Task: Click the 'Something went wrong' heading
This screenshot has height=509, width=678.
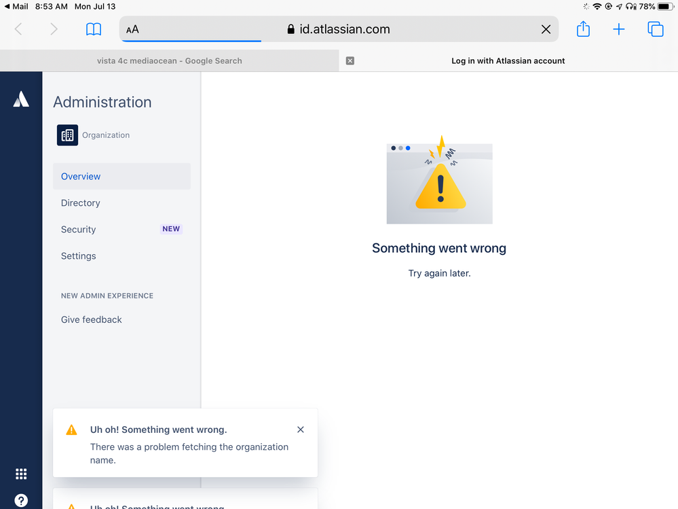Action: click(439, 248)
